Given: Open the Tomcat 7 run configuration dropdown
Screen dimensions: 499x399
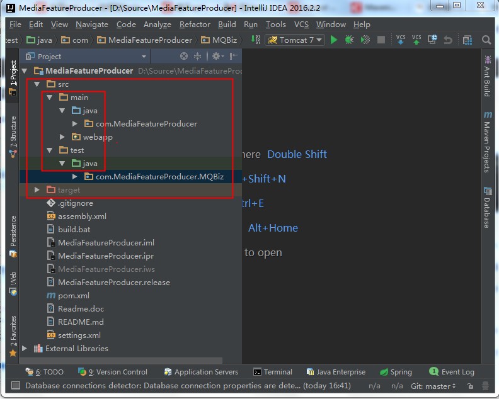Looking at the screenshot, I should (x=295, y=40).
